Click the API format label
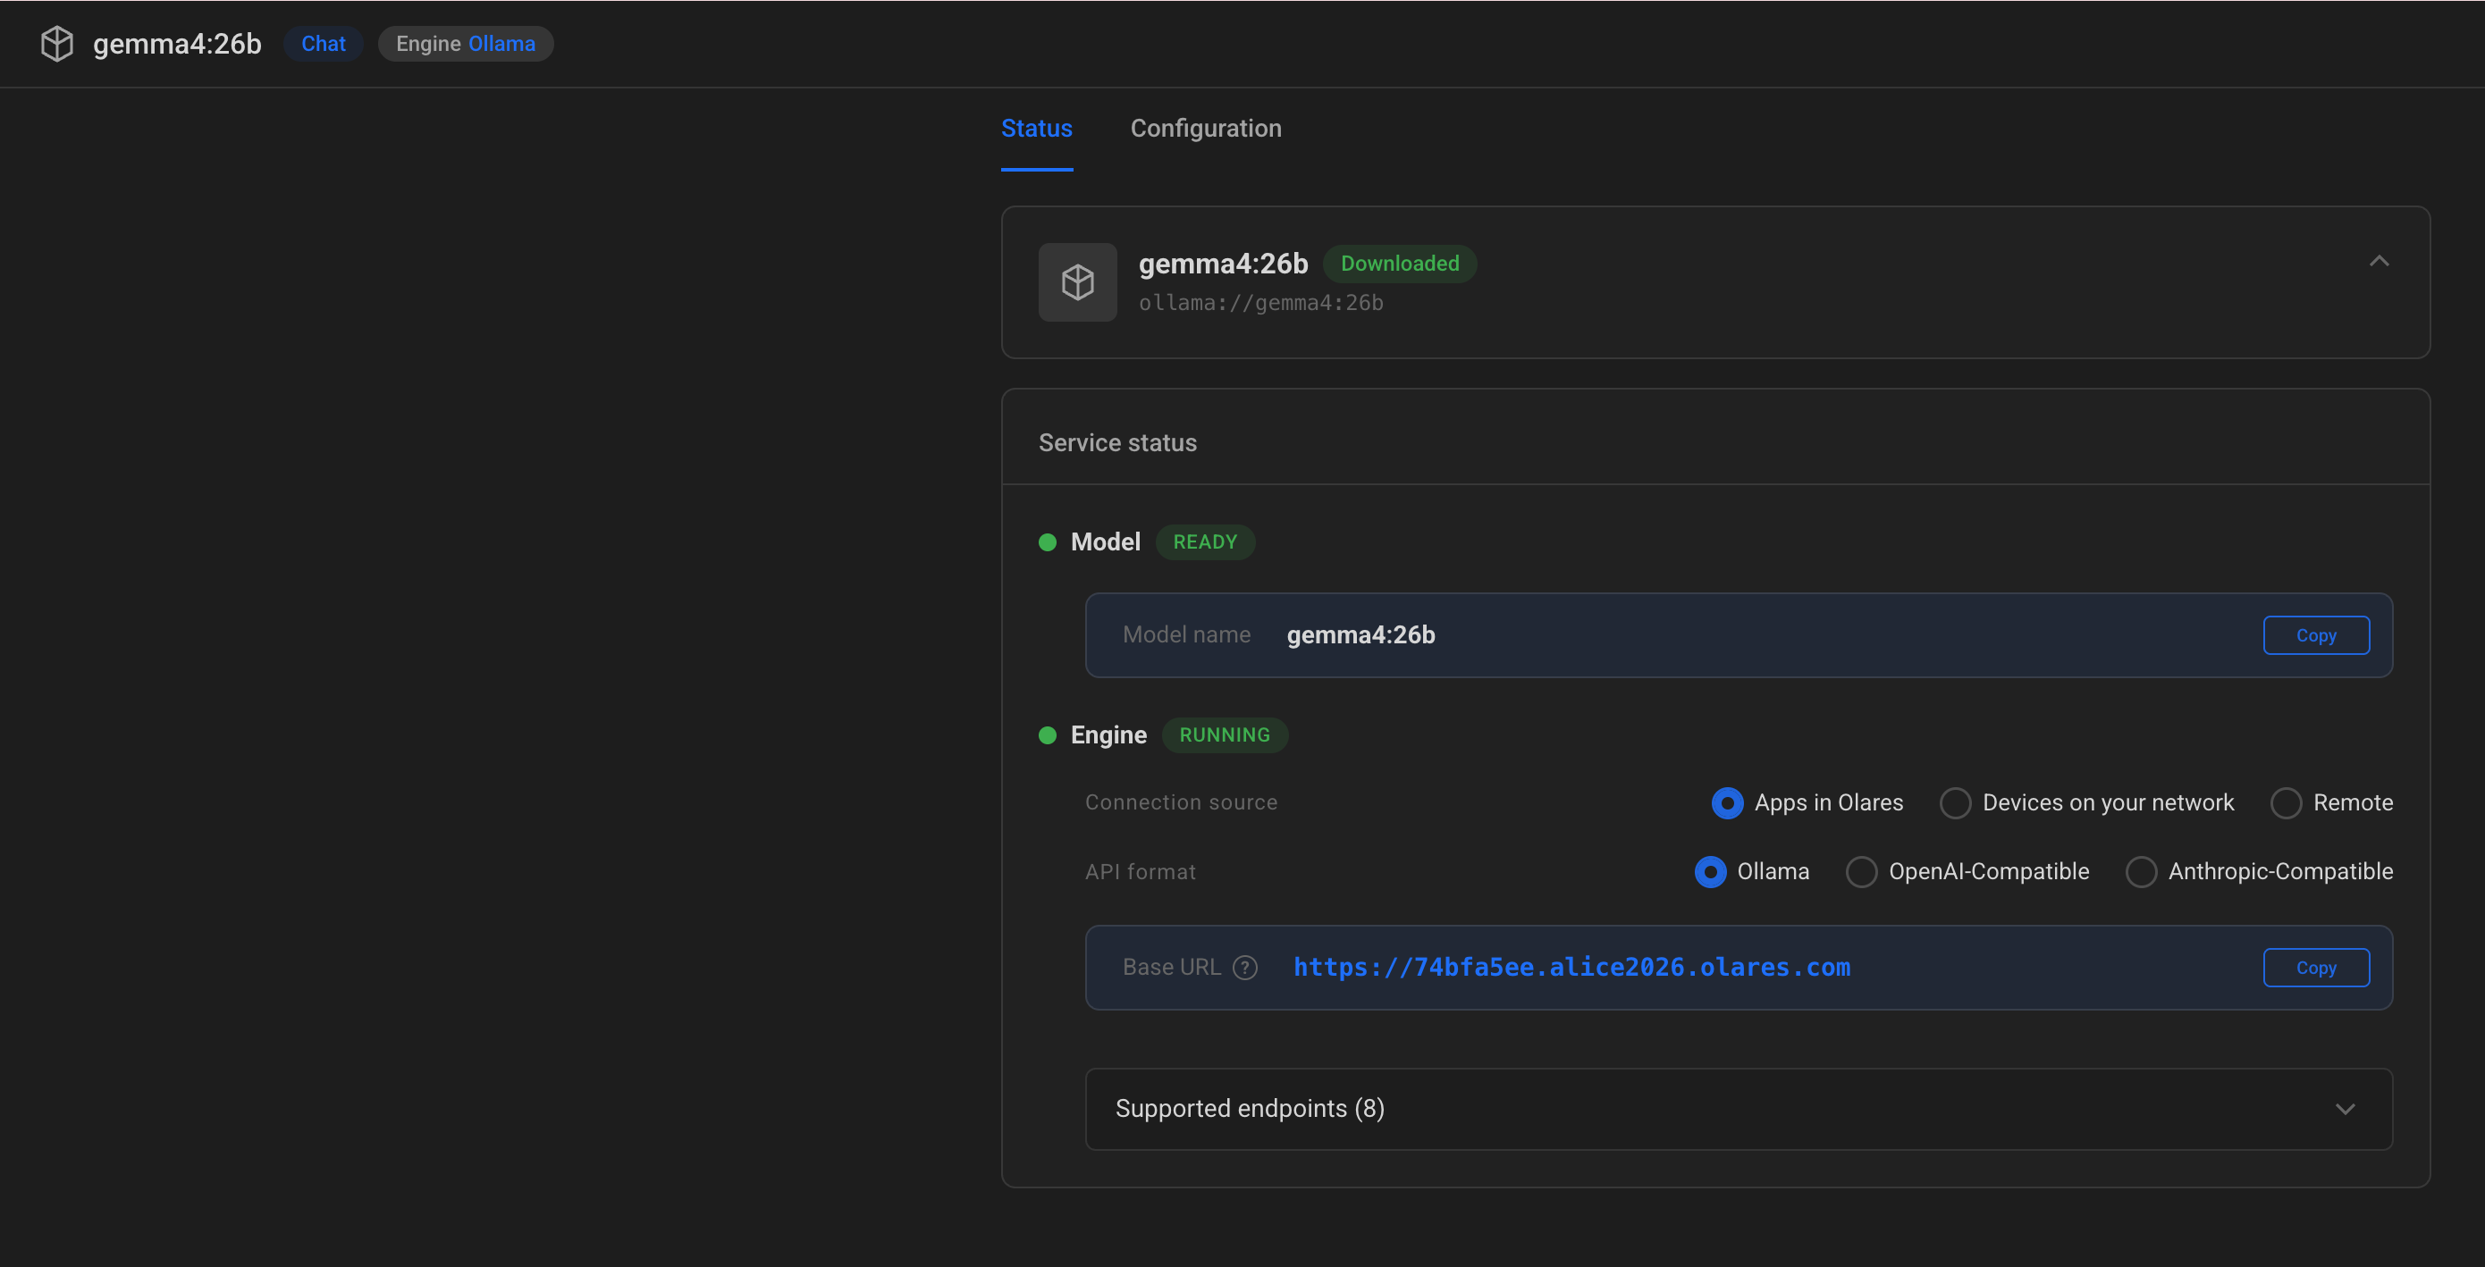Screen dimensions: 2485x1267 (1140, 872)
